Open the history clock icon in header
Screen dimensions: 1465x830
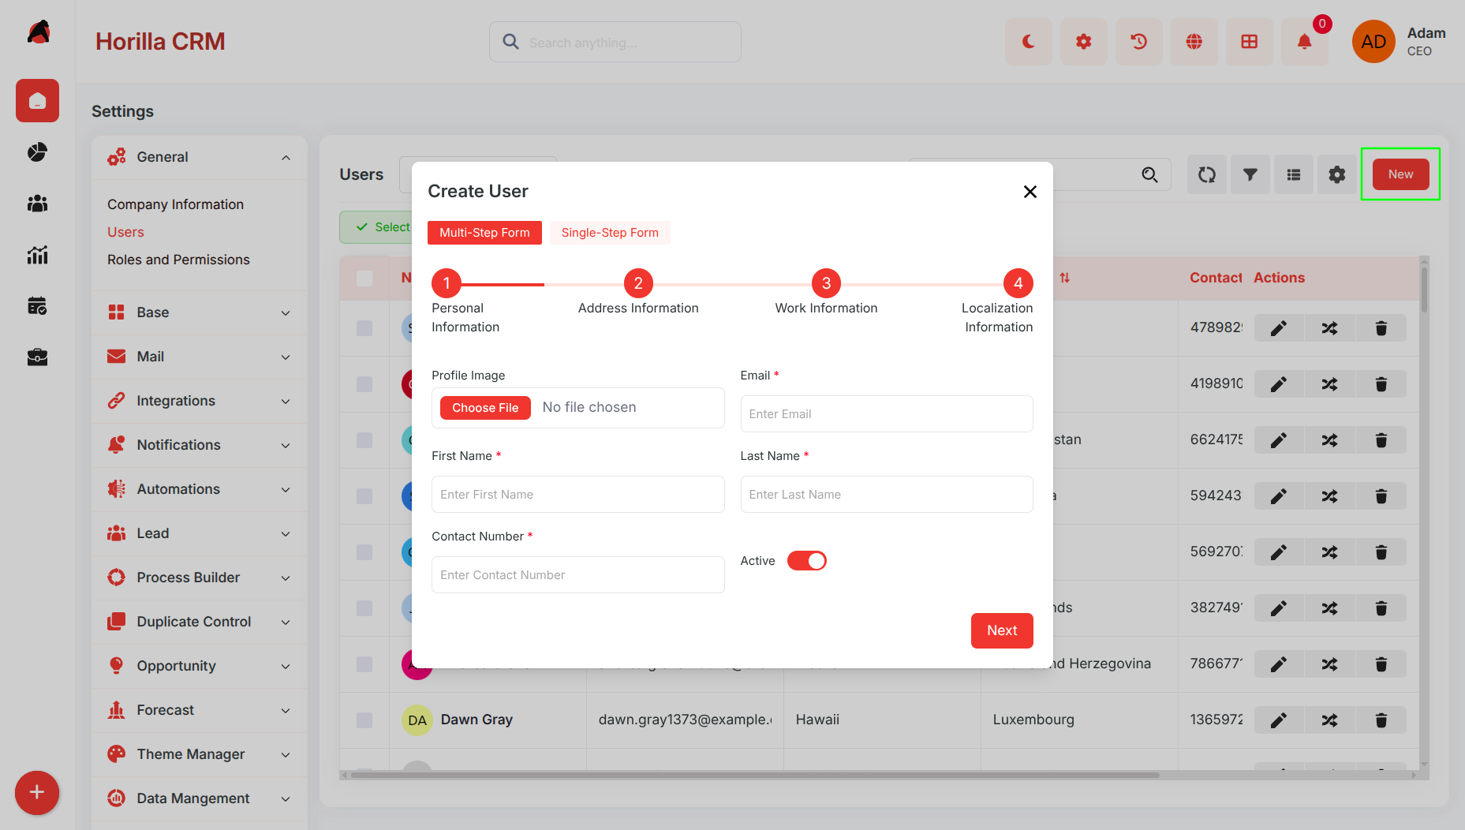click(x=1138, y=42)
